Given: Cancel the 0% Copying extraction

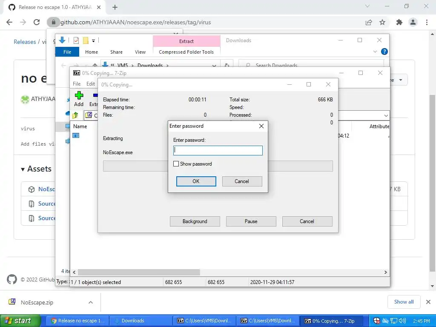Looking at the screenshot, I should [x=307, y=221].
